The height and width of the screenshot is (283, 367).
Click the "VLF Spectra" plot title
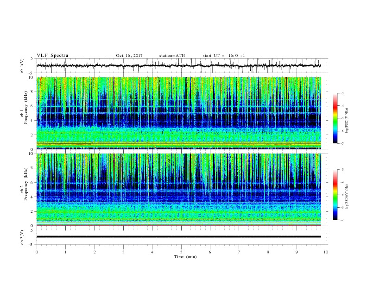pos(52,55)
